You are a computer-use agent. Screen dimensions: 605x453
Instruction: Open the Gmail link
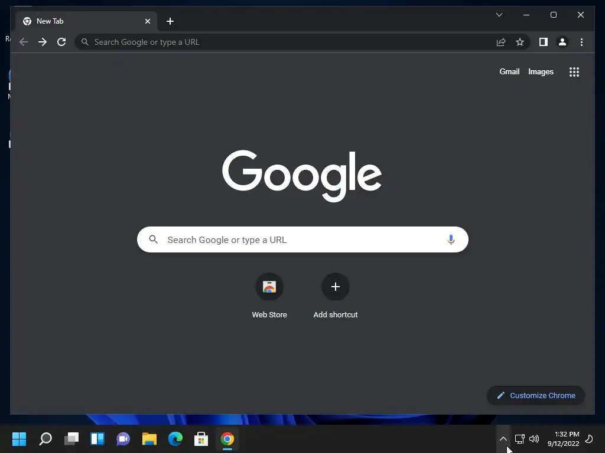click(509, 71)
